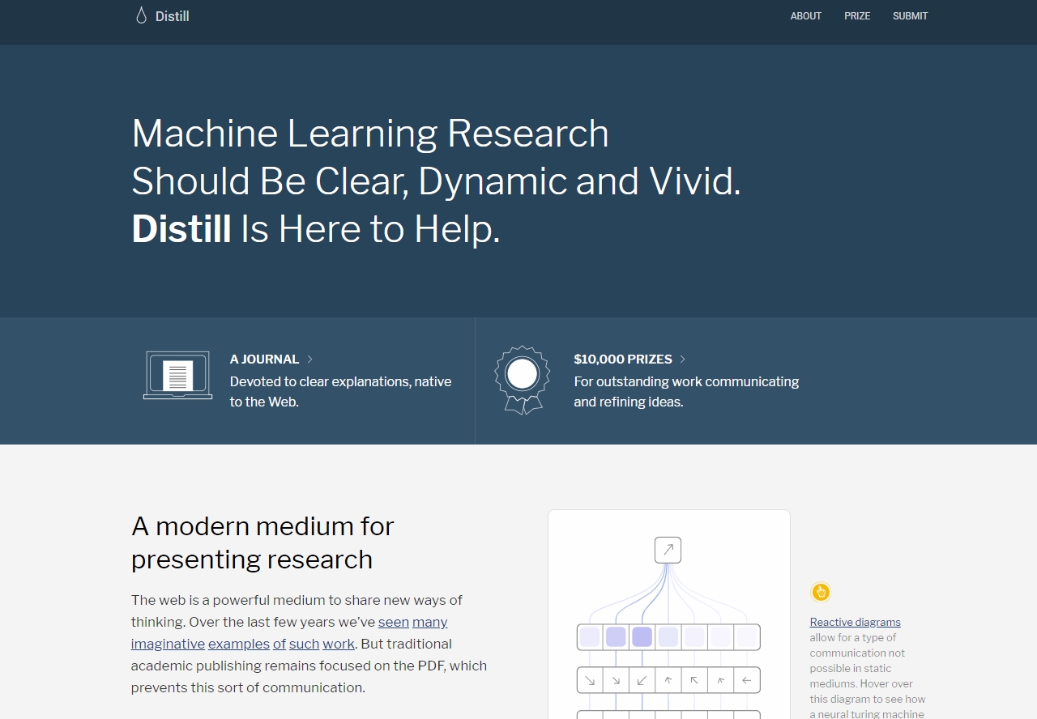
Task: Click the Distill water drop logo icon
Action: [x=141, y=15]
